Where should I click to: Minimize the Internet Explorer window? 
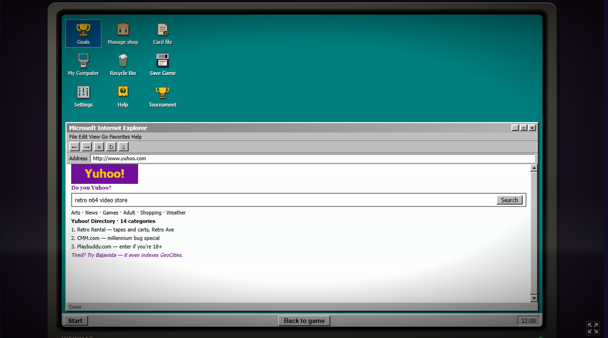click(x=515, y=128)
